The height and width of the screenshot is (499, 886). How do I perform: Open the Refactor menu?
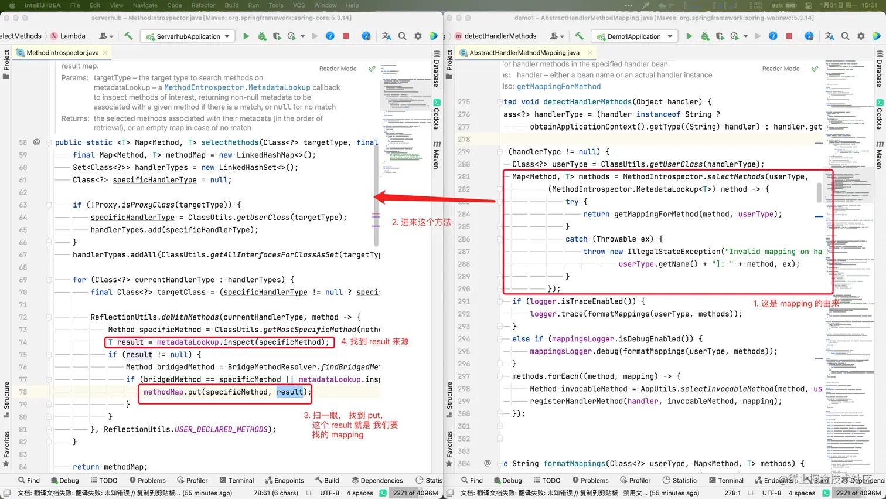(203, 5)
